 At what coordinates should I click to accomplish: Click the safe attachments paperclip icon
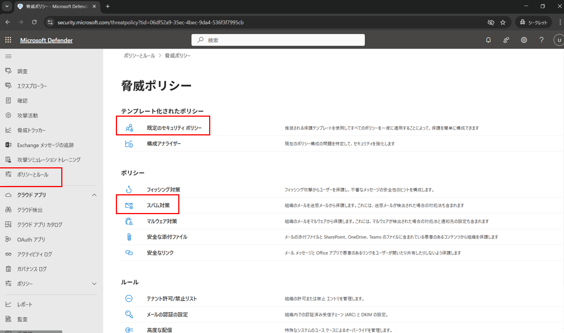pos(129,237)
